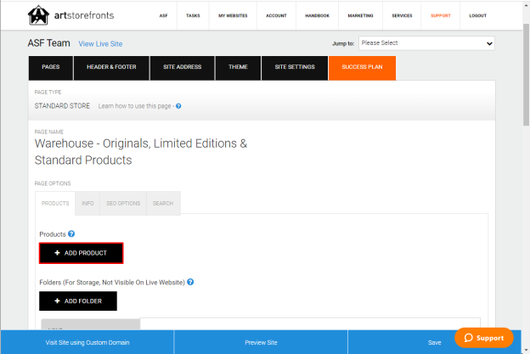Open the ASF top navigation item
The width and height of the screenshot is (530, 354).
pos(164,15)
